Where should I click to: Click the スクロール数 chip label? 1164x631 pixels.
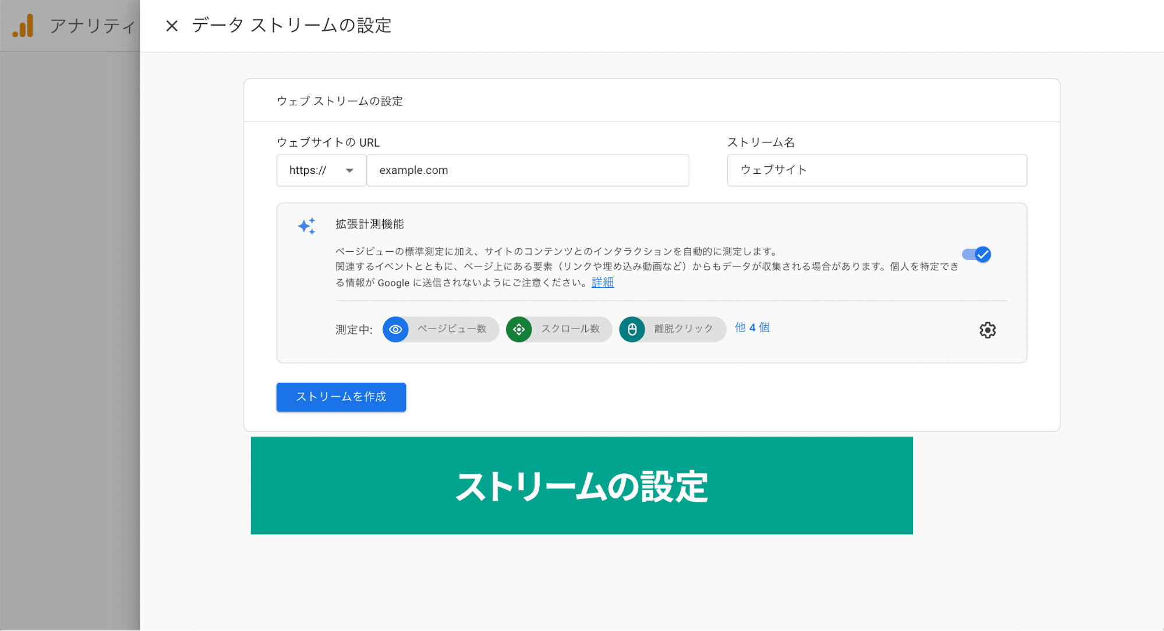point(571,329)
